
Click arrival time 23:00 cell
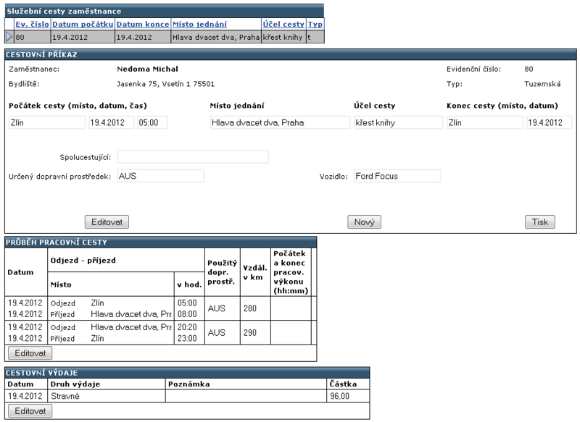[187, 338]
